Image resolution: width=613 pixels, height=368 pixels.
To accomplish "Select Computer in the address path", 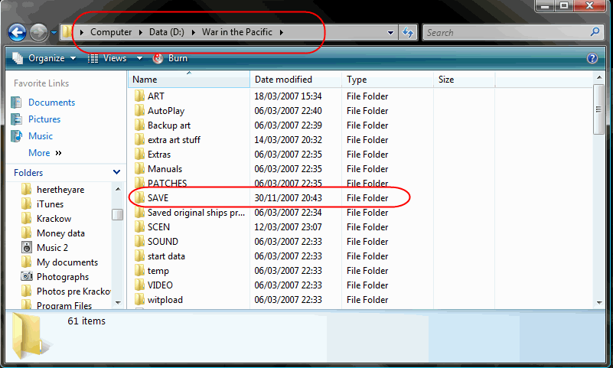I will tap(111, 32).
